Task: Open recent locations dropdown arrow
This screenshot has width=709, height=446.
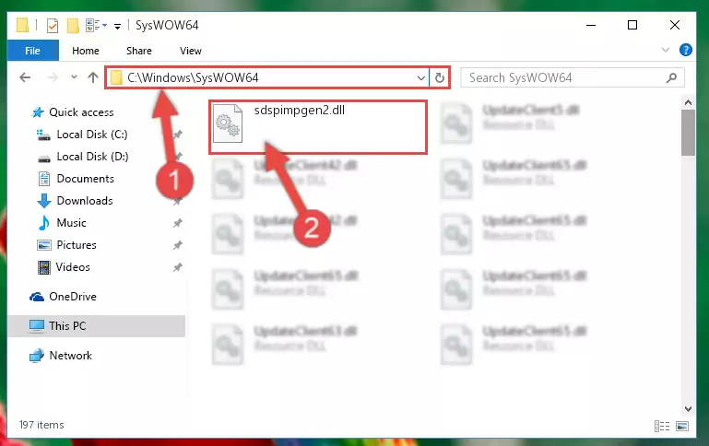Action: [74, 77]
